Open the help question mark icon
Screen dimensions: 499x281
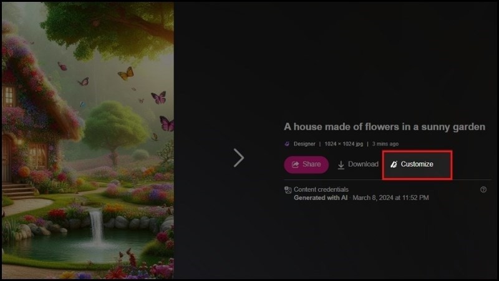pyautogui.click(x=483, y=190)
